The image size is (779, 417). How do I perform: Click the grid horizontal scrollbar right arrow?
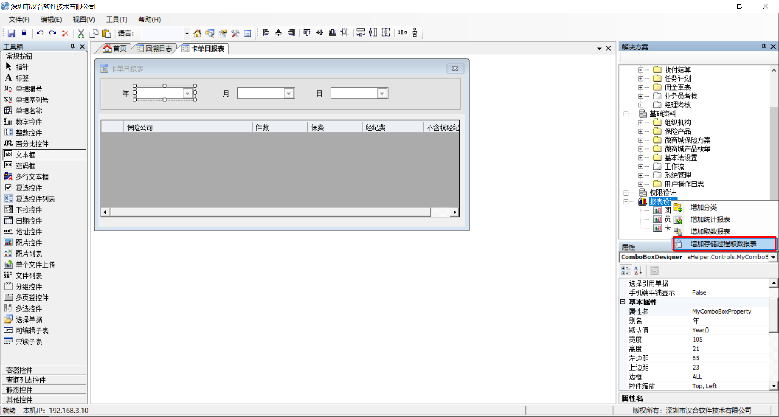[455, 212]
